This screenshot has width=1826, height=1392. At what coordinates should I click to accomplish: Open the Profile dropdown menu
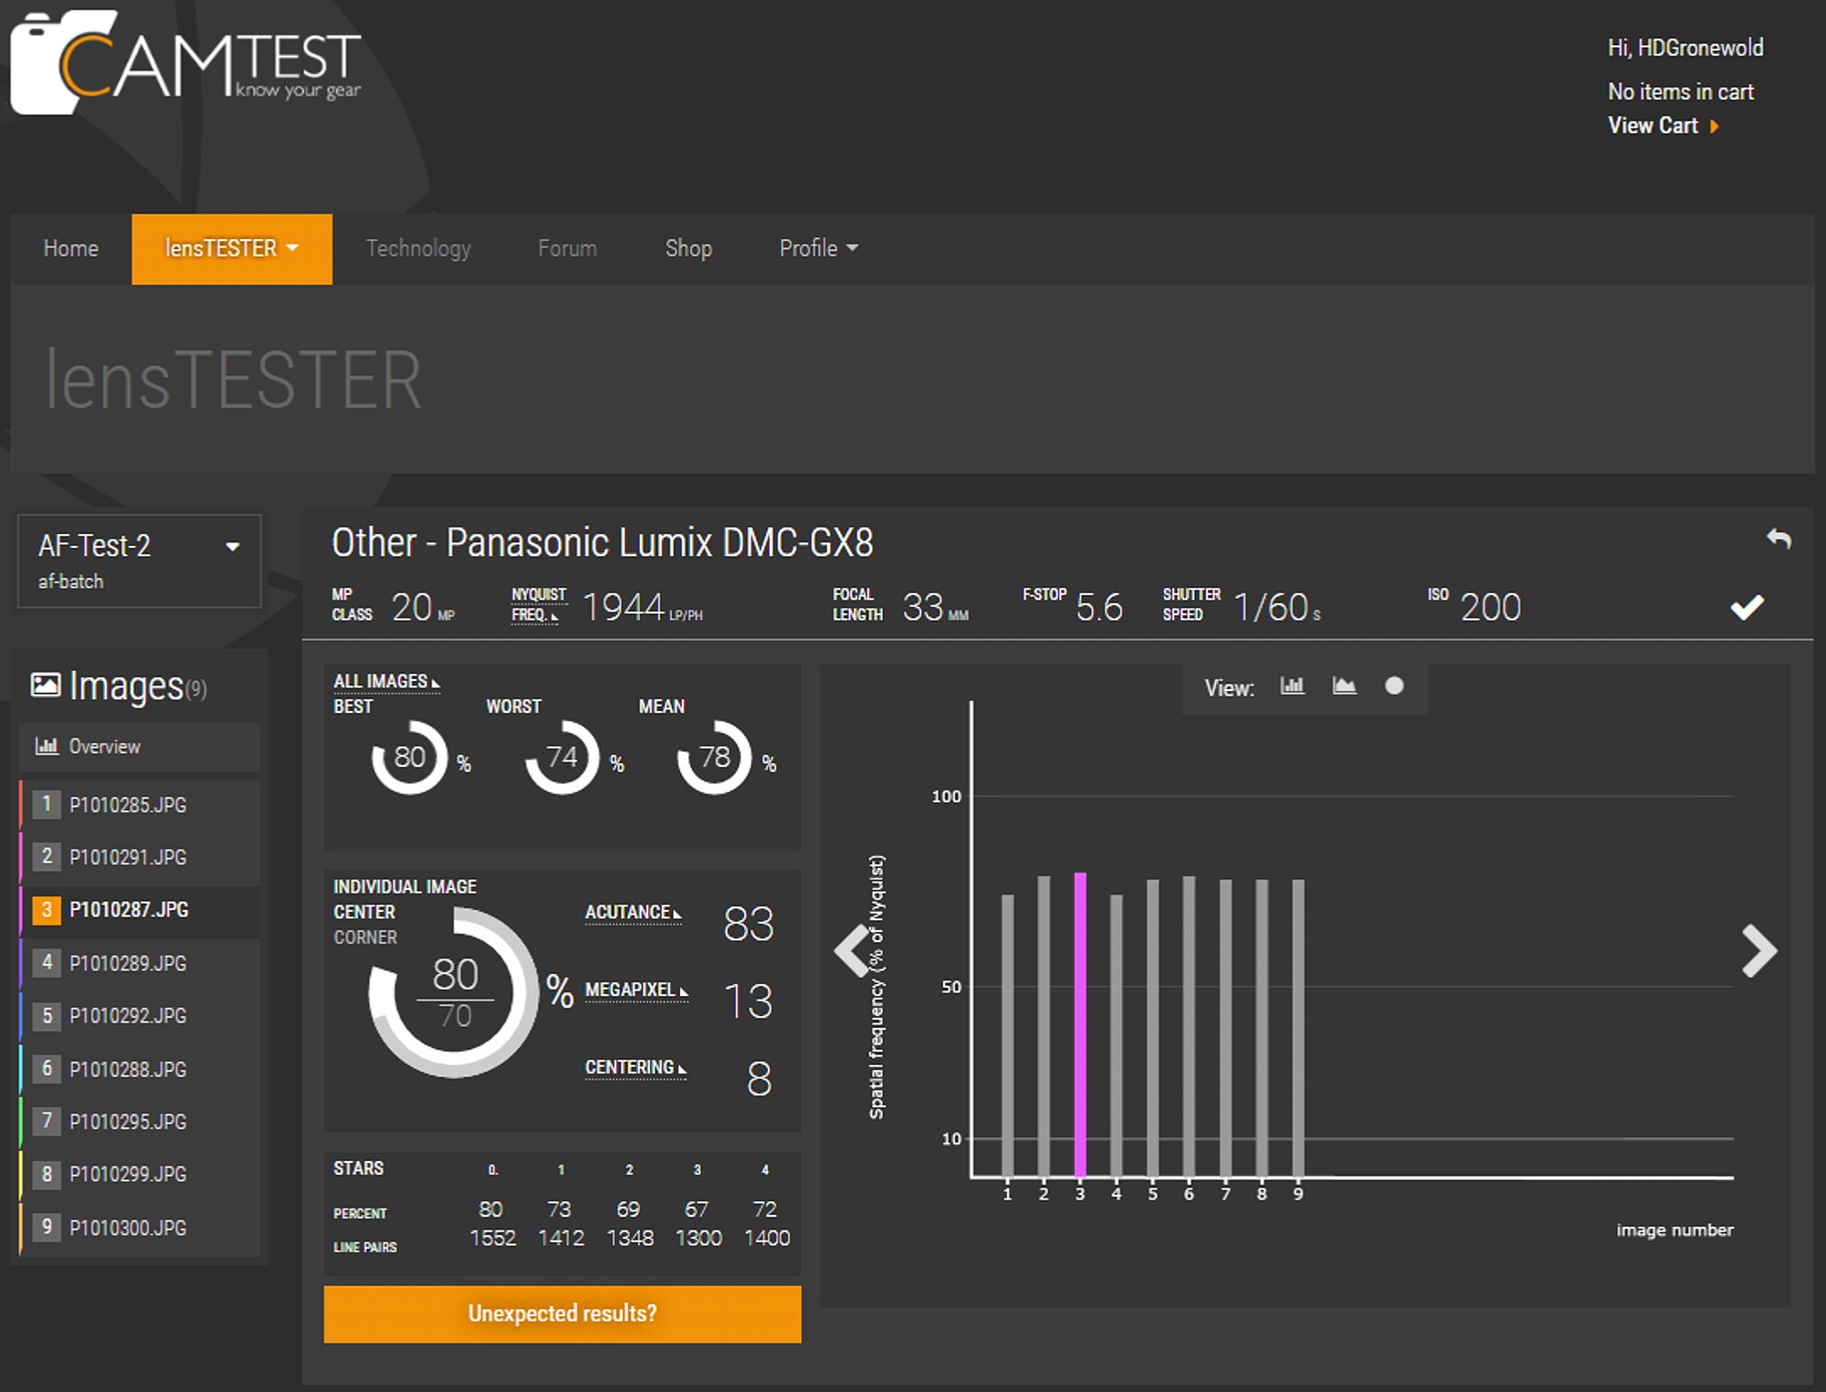point(818,248)
